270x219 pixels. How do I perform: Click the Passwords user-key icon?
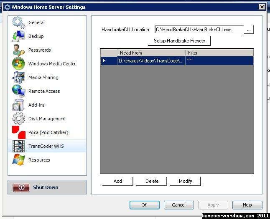[18, 50]
